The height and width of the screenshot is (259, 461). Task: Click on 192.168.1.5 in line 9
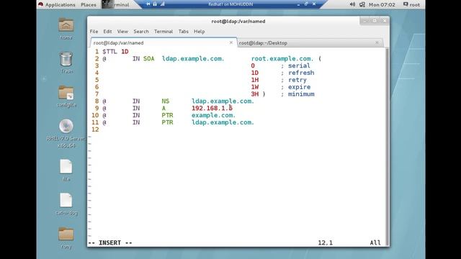click(212, 109)
